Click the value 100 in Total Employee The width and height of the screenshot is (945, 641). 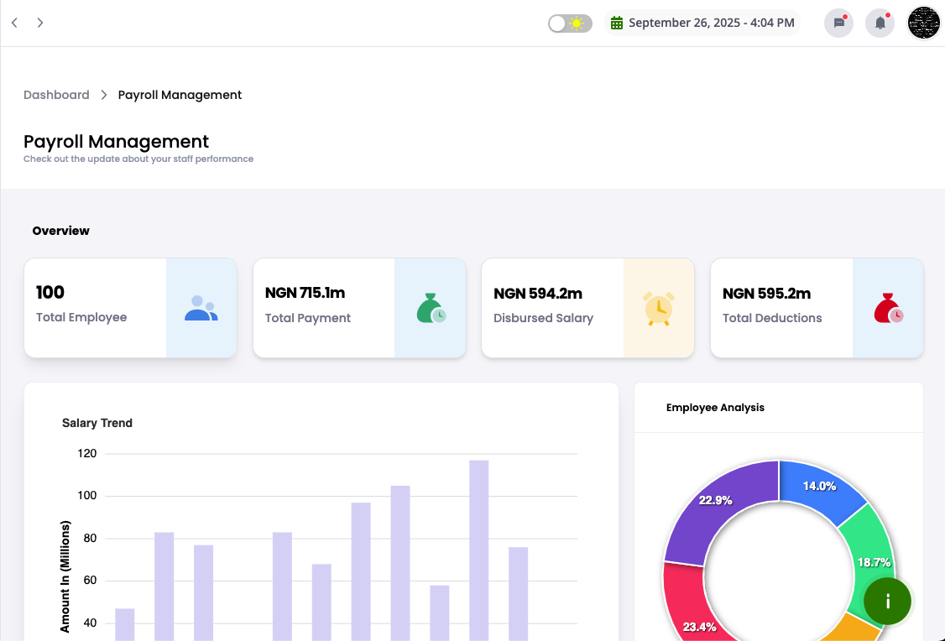point(50,292)
